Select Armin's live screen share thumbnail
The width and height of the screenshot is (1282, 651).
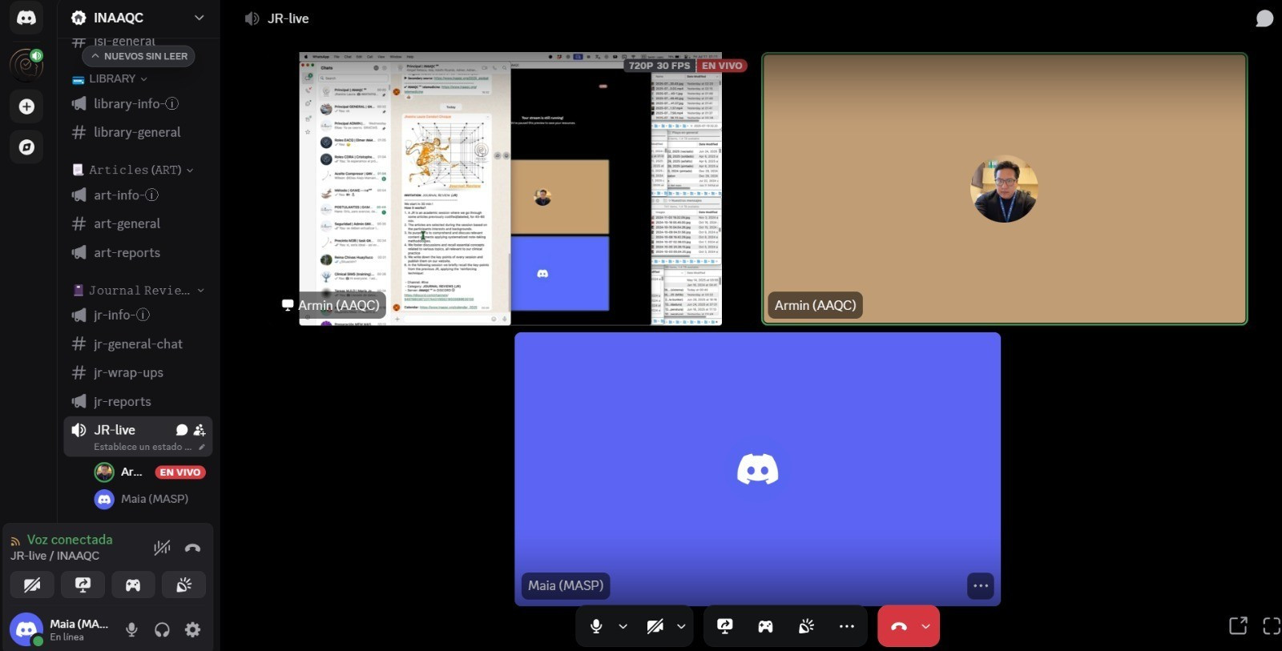(x=510, y=189)
